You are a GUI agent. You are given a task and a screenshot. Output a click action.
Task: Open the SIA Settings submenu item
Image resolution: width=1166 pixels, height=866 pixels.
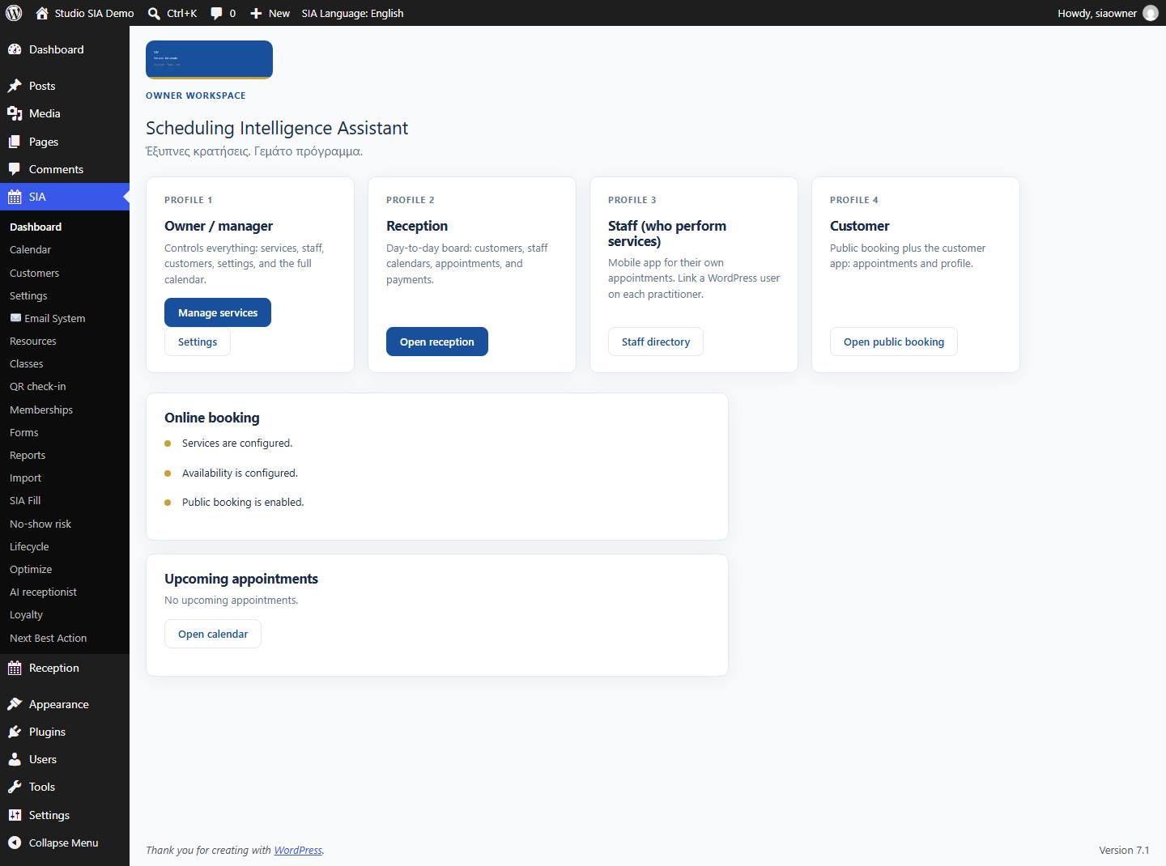point(28,295)
